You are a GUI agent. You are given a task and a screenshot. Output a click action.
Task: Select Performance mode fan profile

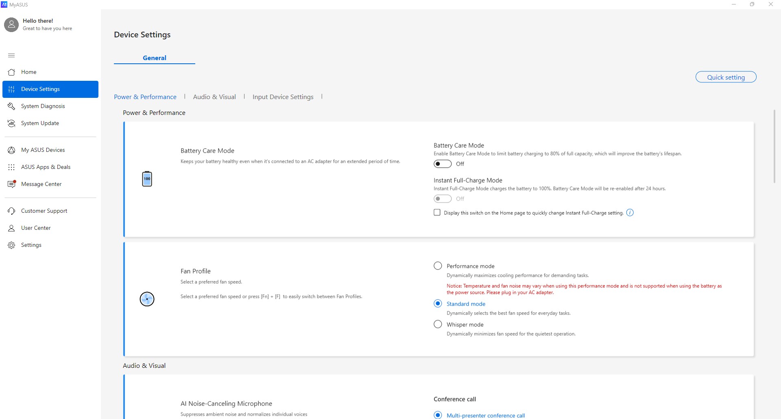(x=438, y=266)
